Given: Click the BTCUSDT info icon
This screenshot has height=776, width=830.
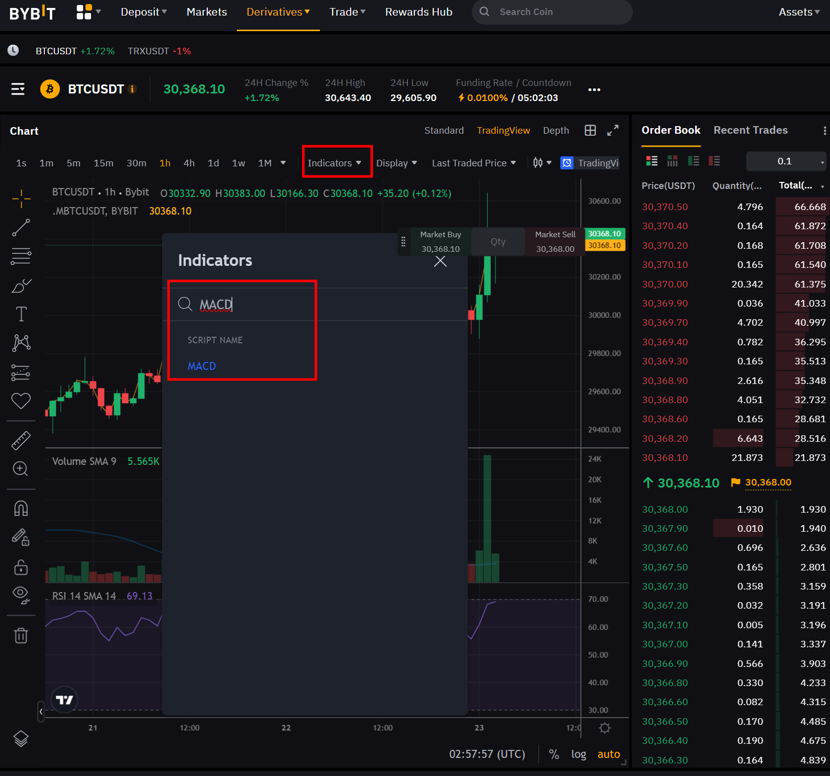Looking at the screenshot, I should click(x=133, y=89).
